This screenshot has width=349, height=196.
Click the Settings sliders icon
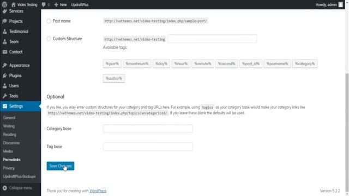[5, 106]
